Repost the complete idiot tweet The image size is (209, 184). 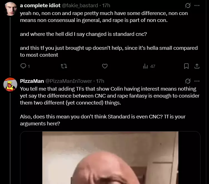coord(64,66)
